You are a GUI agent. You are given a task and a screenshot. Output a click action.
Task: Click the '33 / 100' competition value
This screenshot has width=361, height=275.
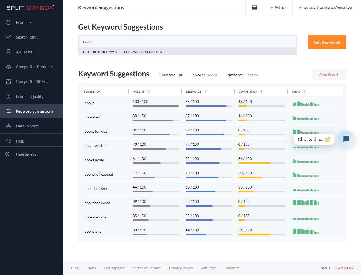(x=245, y=187)
